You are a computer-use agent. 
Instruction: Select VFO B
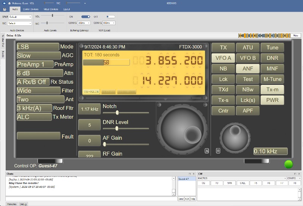248,58
